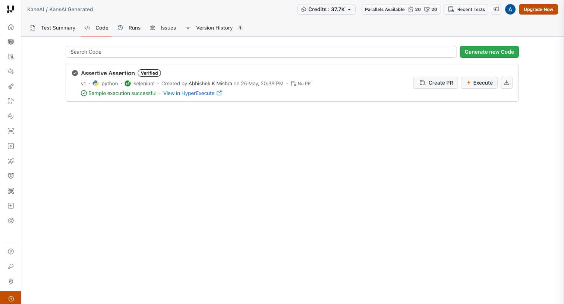Click the Create PR button
The height and width of the screenshot is (304, 564).
coord(436,83)
